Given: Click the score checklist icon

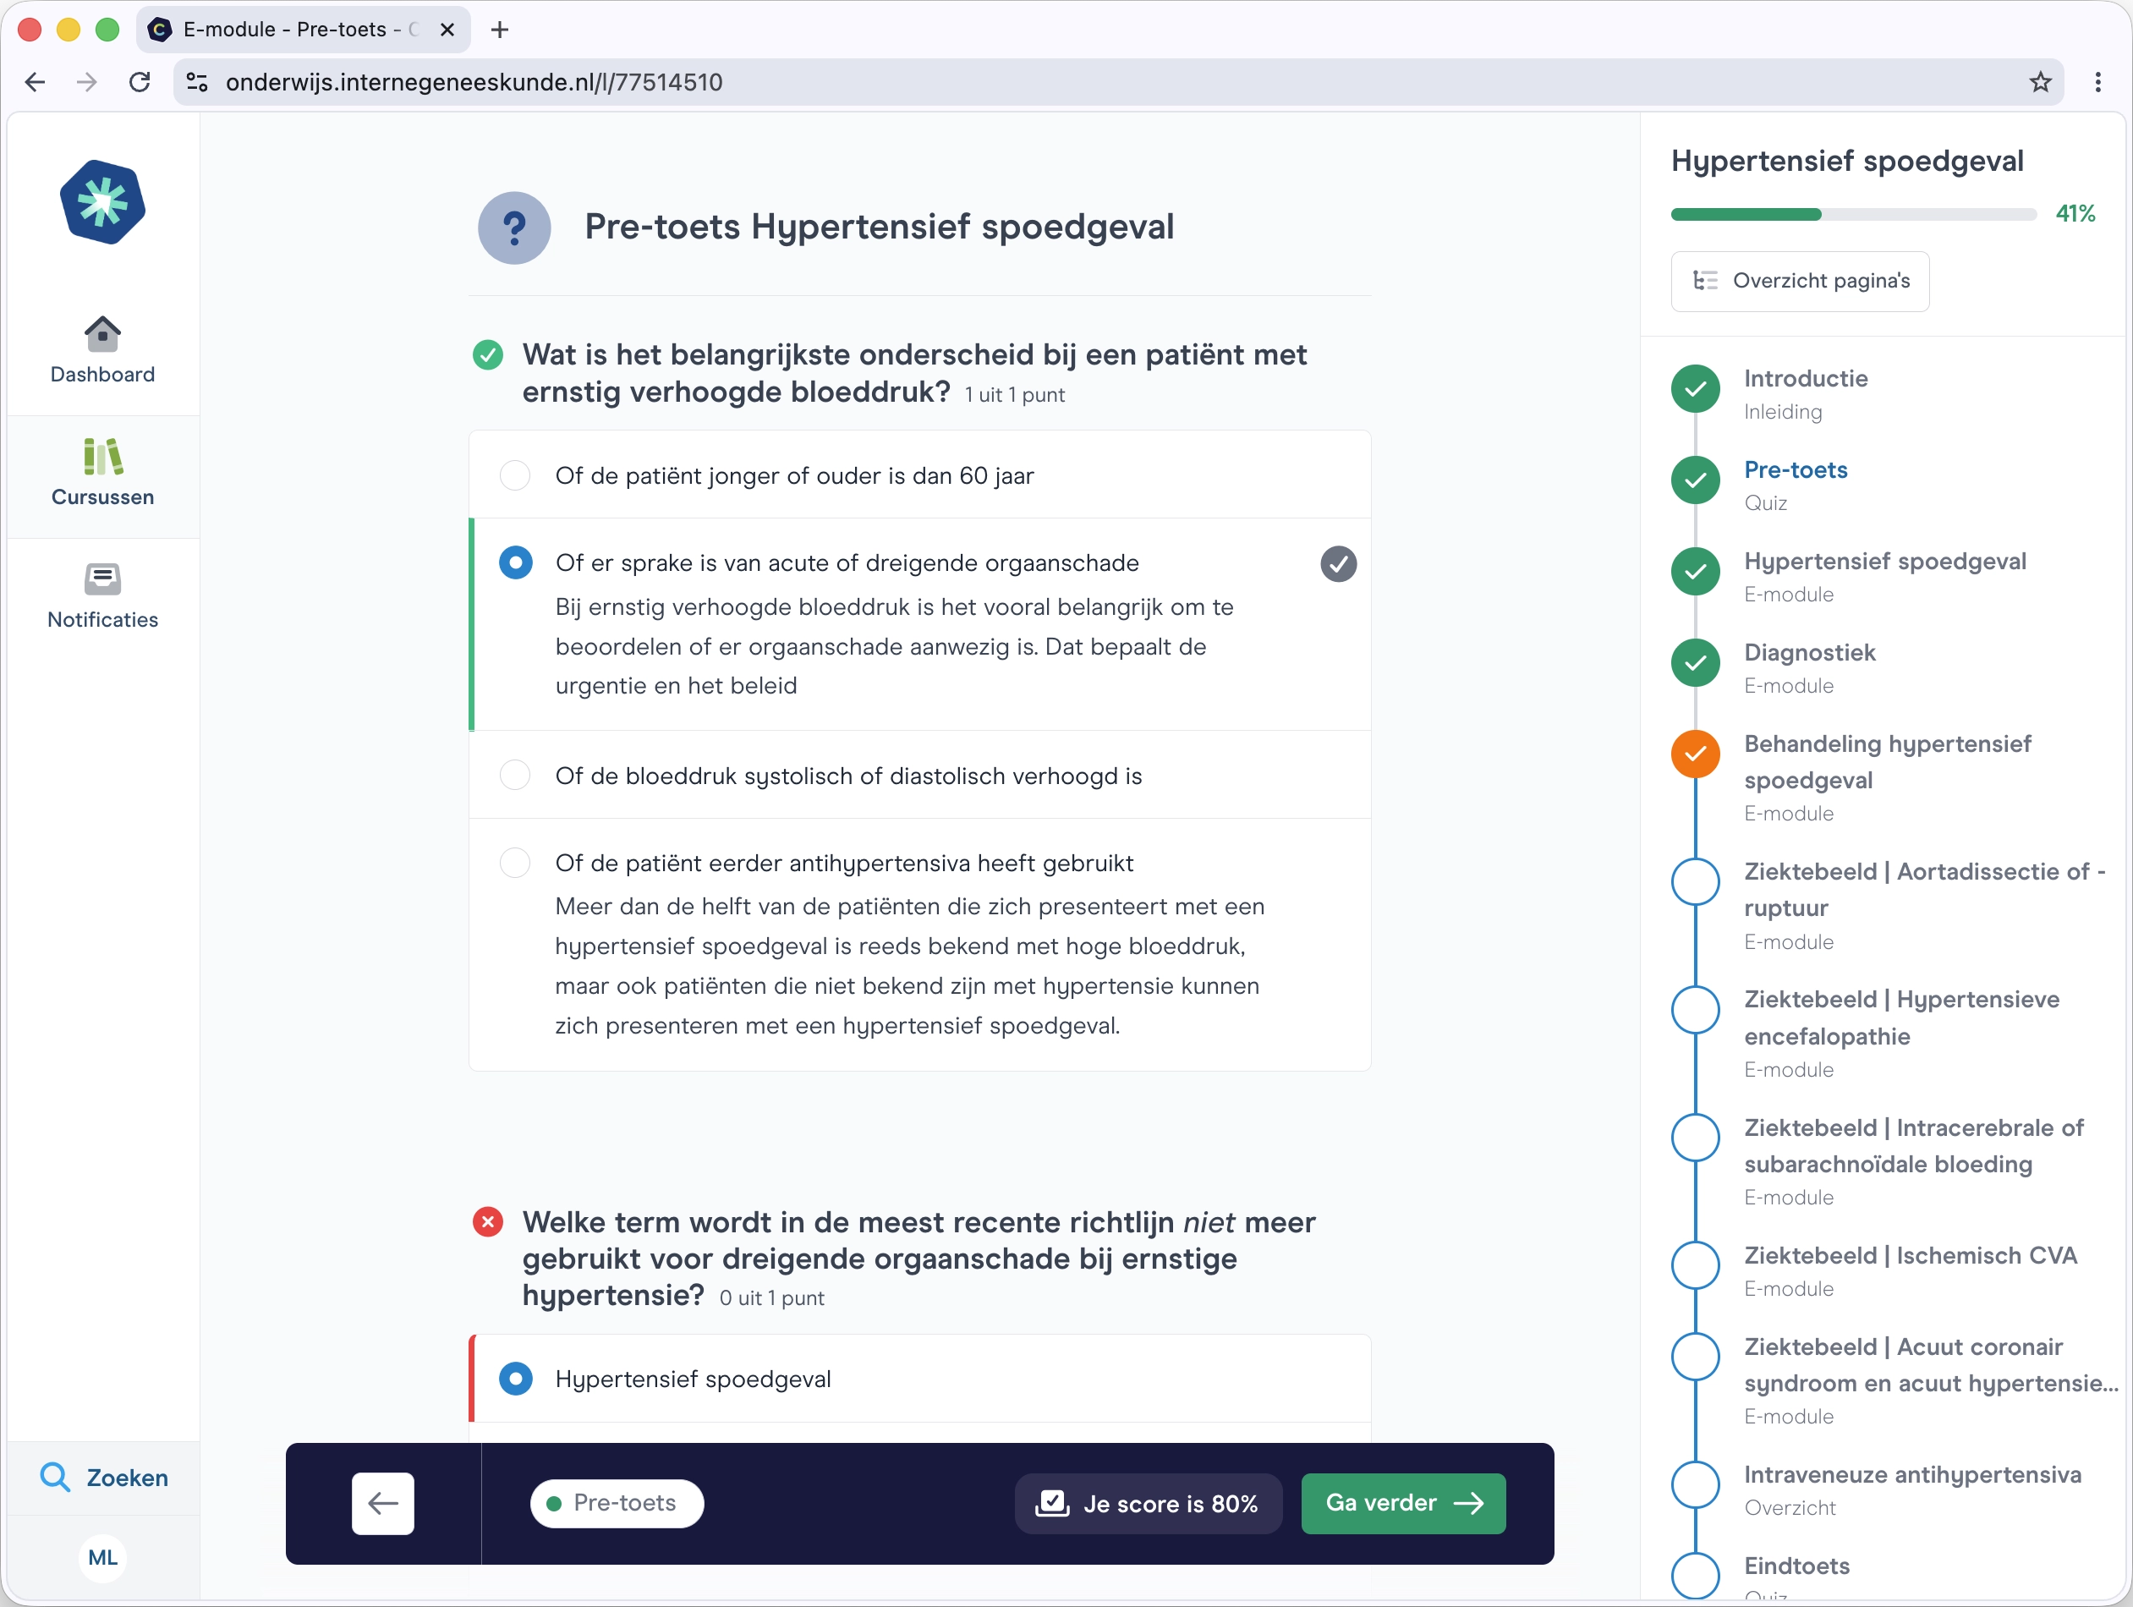Looking at the screenshot, I should click(x=1052, y=1503).
